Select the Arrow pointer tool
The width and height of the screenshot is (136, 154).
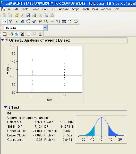(5, 21)
